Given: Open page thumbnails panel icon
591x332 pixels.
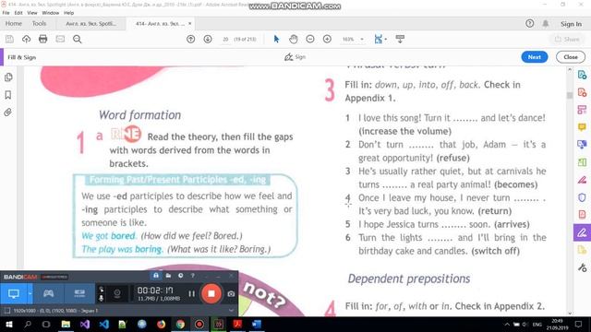Looking at the screenshot, I should [x=8, y=77].
